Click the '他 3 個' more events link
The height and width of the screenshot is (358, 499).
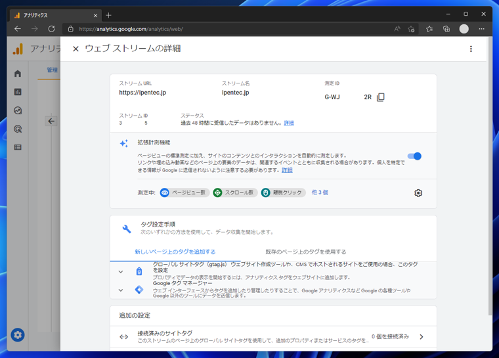coord(320,192)
